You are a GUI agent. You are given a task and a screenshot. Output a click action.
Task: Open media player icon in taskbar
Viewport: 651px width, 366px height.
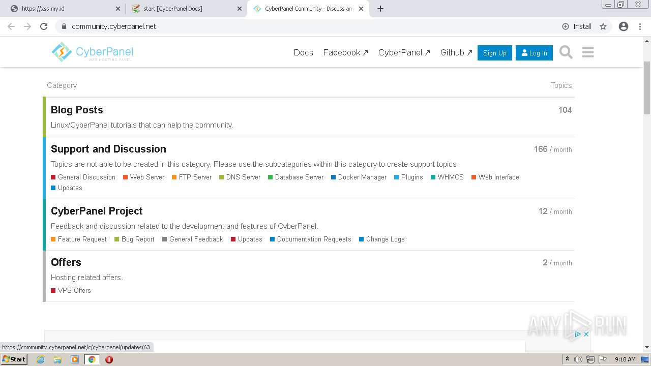click(x=75, y=359)
